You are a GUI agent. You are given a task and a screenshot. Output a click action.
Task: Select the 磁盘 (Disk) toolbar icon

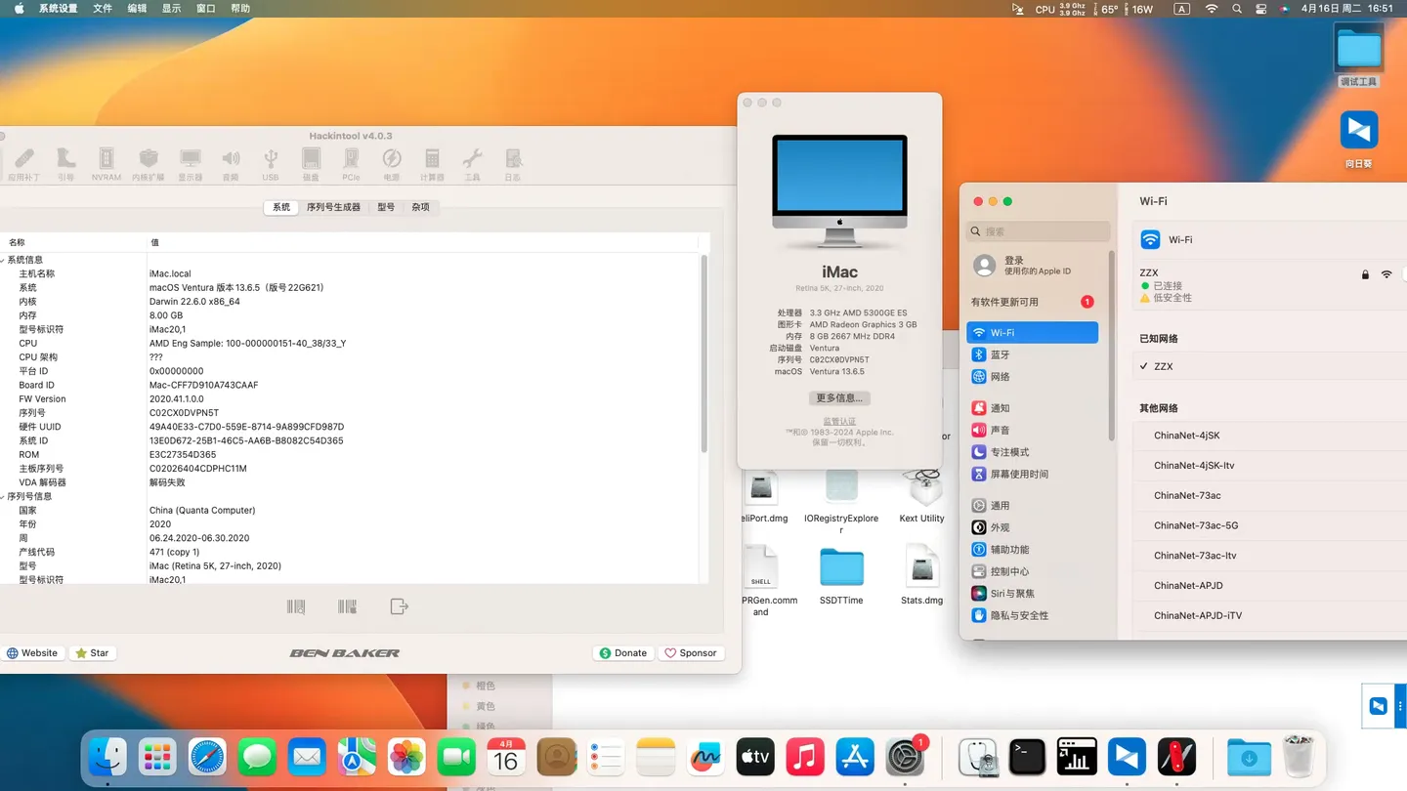click(x=311, y=163)
